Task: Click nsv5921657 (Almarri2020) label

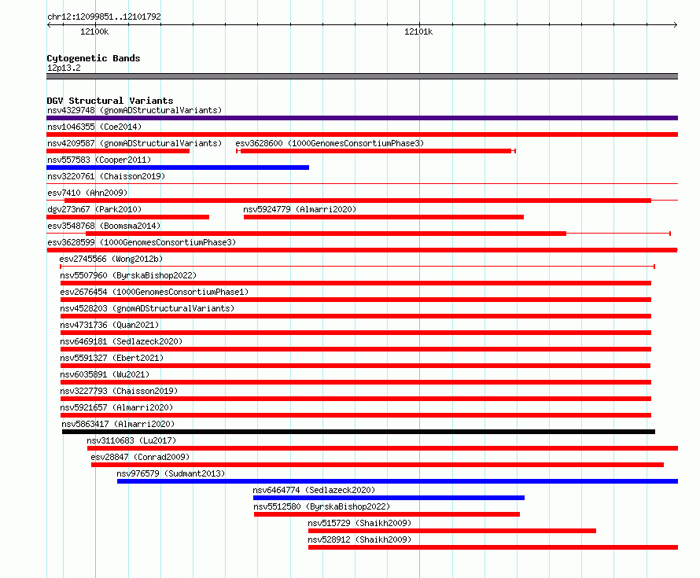Action: [x=116, y=407]
